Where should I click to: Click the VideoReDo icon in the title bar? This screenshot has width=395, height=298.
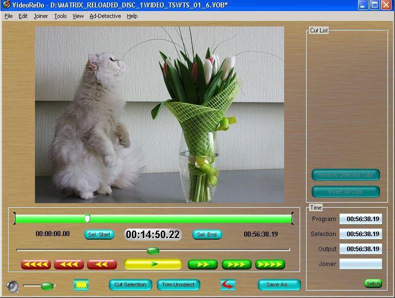coord(6,4)
